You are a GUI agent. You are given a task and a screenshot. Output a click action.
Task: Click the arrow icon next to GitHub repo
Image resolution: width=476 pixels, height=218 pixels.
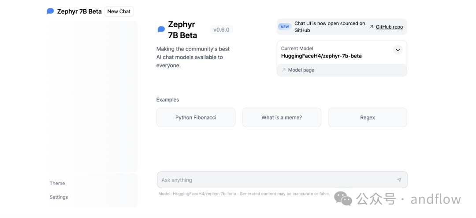coord(371,27)
